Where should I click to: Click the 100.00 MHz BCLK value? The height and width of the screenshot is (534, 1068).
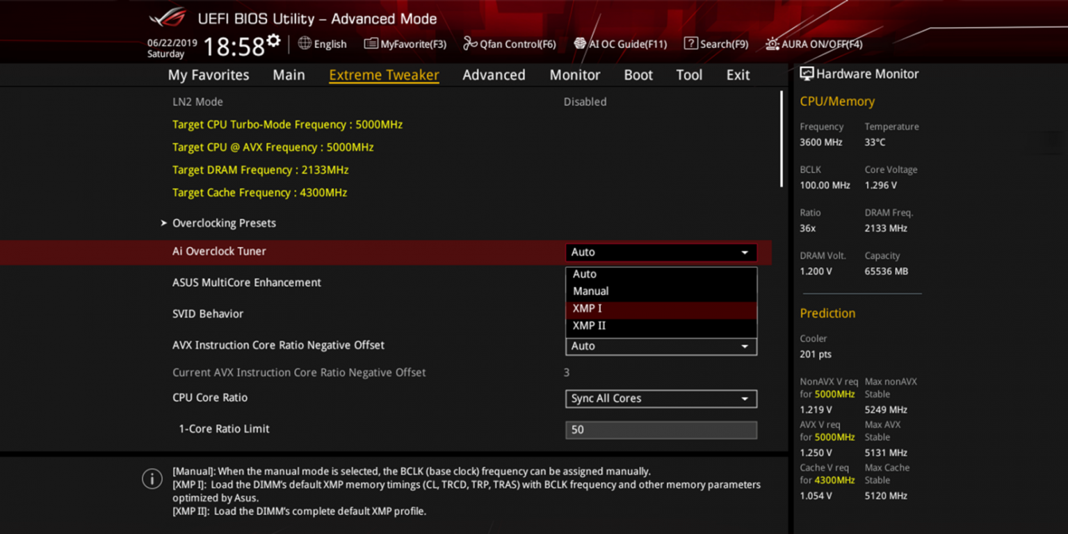click(825, 186)
